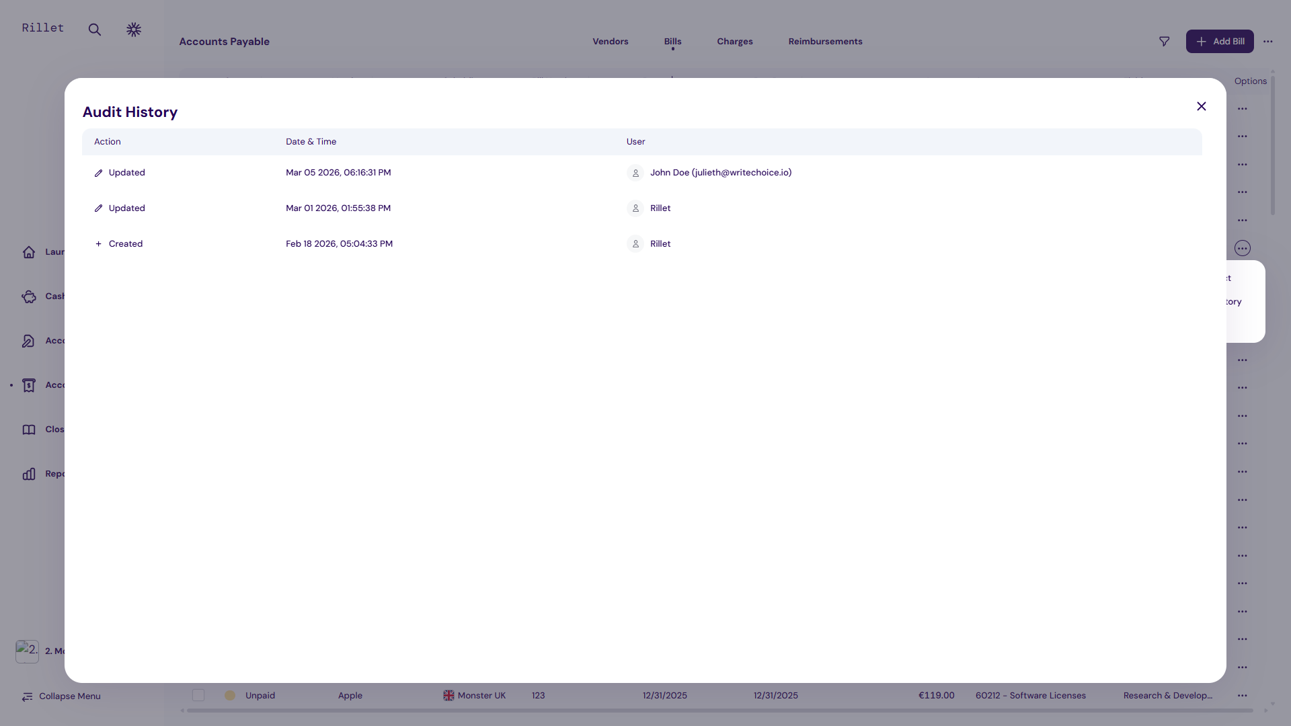Click the sparkle icon beside search
Viewport: 1291px width, 726px height.
pos(134,30)
